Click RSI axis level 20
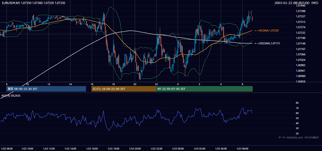The height and width of the screenshot is (151, 322). point(297,133)
